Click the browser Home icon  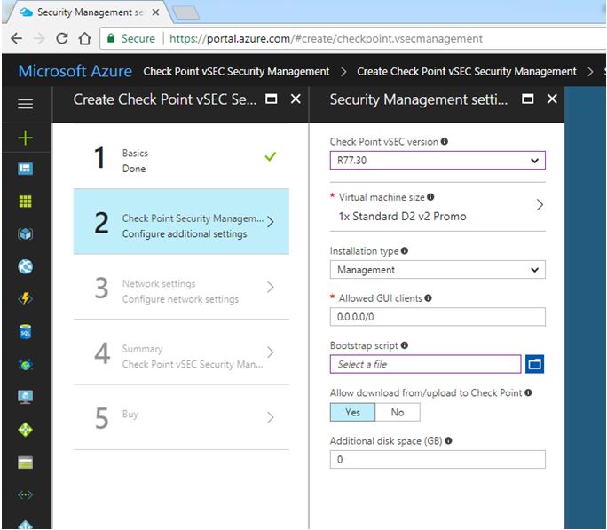click(x=85, y=38)
